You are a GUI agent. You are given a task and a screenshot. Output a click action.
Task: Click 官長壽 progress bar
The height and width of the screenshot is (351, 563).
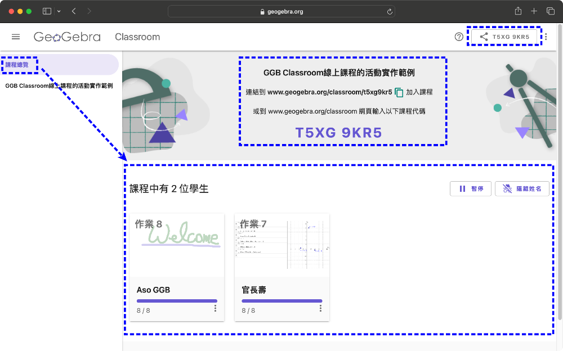pyautogui.click(x=282, y=301)
